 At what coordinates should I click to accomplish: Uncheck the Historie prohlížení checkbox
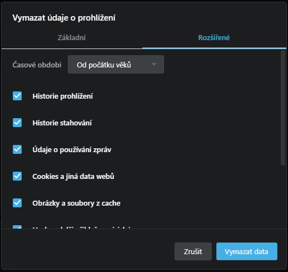click(x=17, y=96)
